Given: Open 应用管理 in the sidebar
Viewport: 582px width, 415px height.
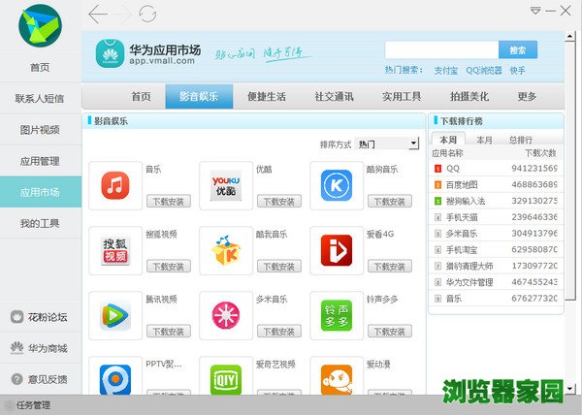Looking at the screenshot, I should pyautogui.click(x=40, y=161).
